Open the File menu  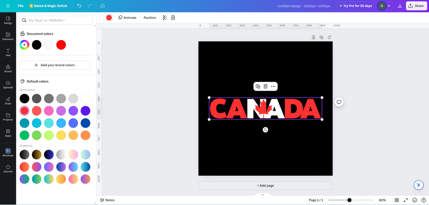click(x=20, y=6)
